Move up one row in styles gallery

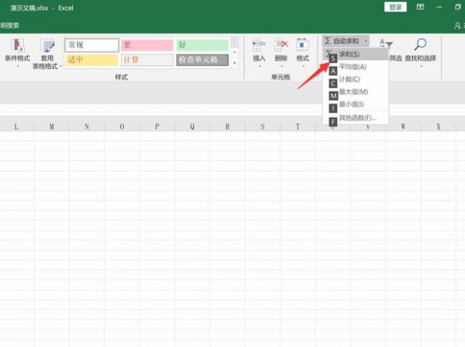(x=235, y=42)
